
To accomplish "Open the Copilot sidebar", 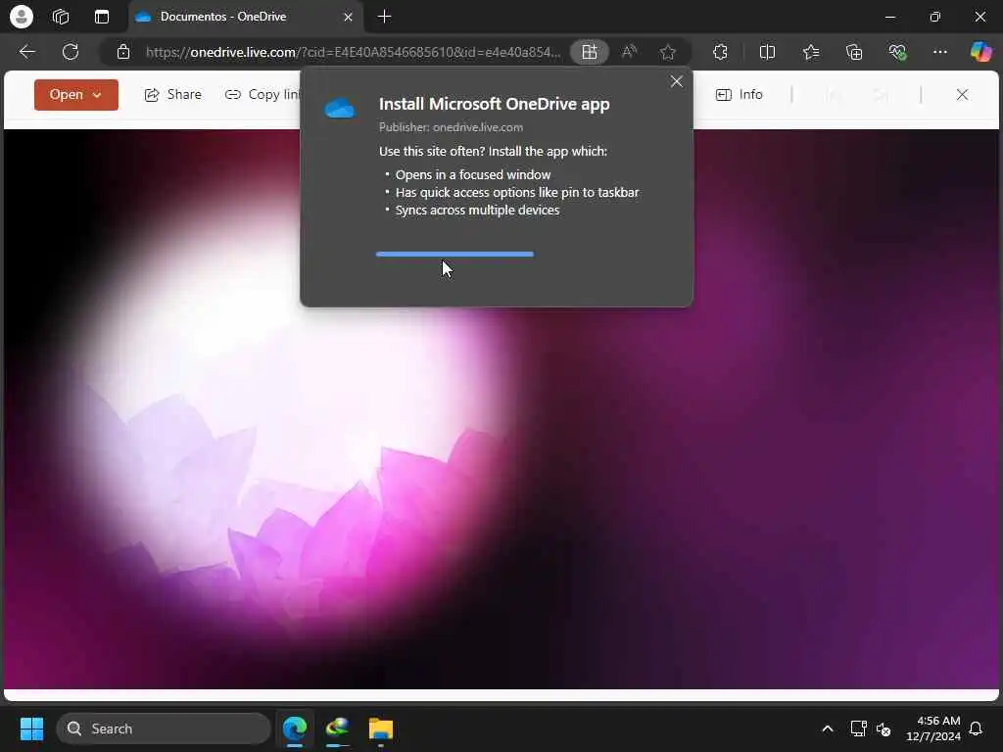I will coord(980,52).
